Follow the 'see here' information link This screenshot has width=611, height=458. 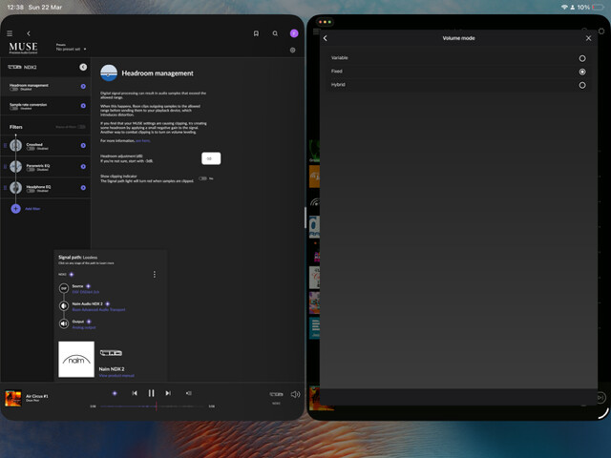[x=142, y=140]
